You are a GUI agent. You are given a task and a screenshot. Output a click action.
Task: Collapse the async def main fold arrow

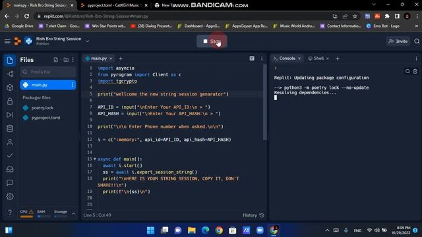tap(95, 159)
